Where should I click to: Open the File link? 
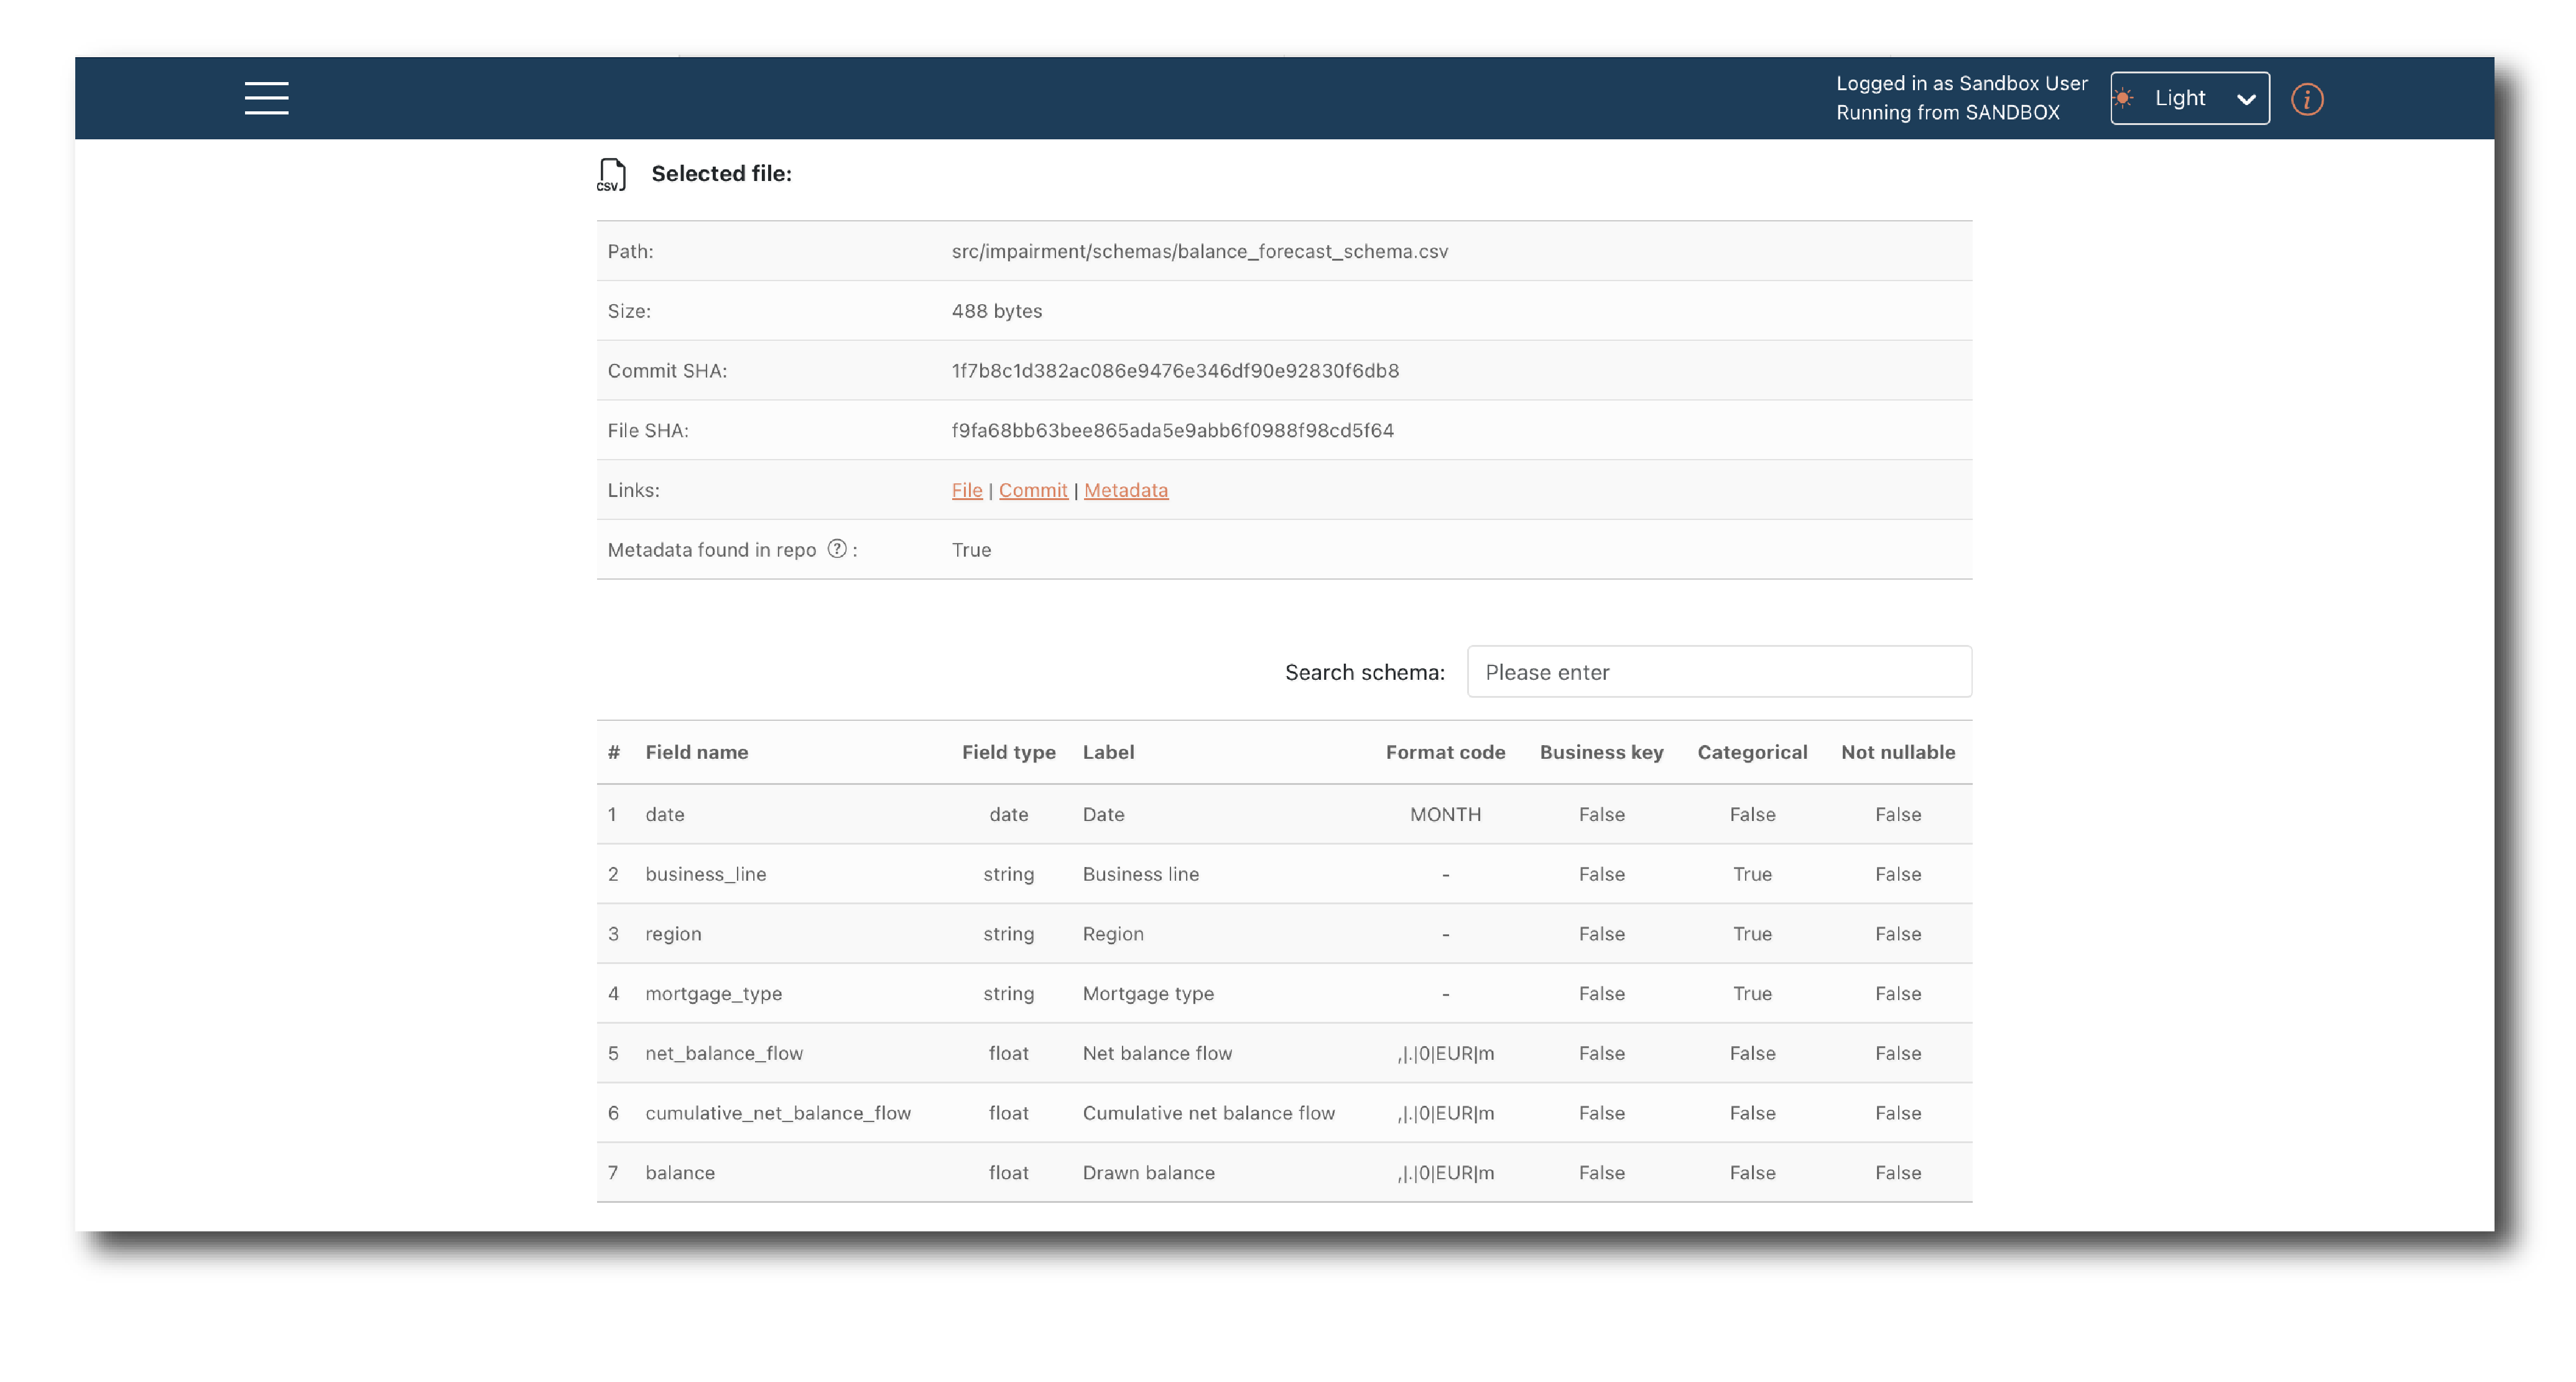click(966, 490)
